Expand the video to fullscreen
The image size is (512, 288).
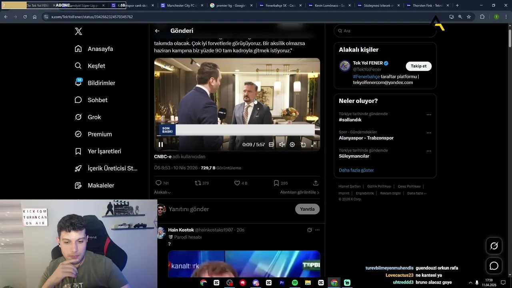click(314, 144)
